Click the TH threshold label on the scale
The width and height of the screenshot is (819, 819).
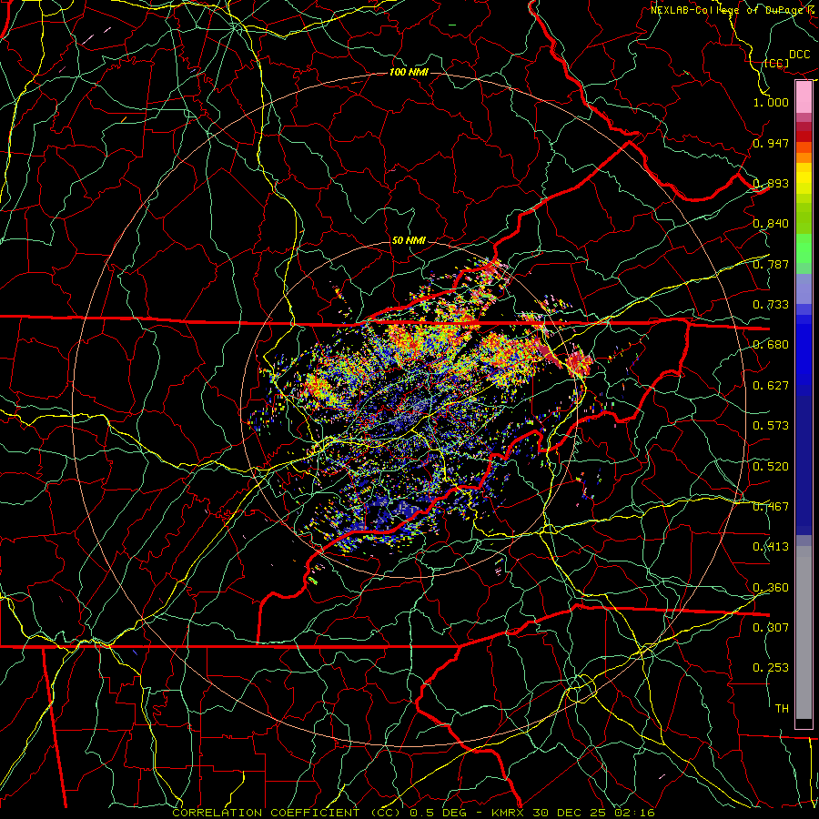tap(782, 709)
